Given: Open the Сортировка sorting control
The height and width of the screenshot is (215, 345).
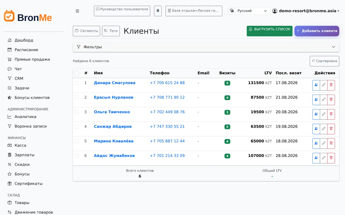Looking at the screenshot, I should pyautogui.click(x=325, y=61).
